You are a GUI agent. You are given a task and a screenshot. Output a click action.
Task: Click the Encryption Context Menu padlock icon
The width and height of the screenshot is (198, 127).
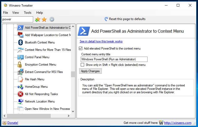click(x=21, y=65)
